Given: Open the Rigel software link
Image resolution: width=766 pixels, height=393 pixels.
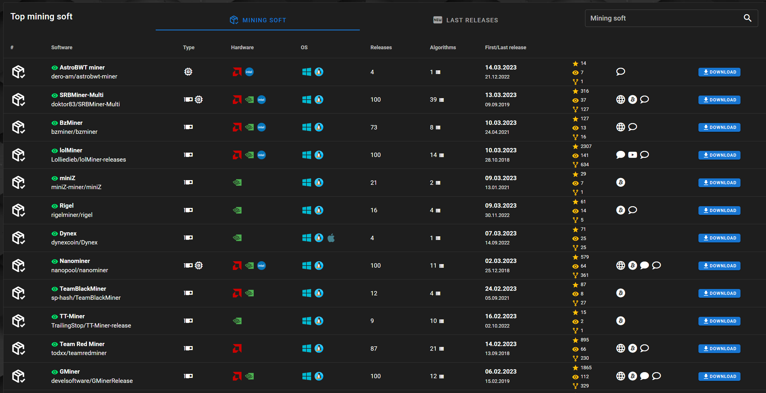Looking at the screenshot, I should [67, 206].
